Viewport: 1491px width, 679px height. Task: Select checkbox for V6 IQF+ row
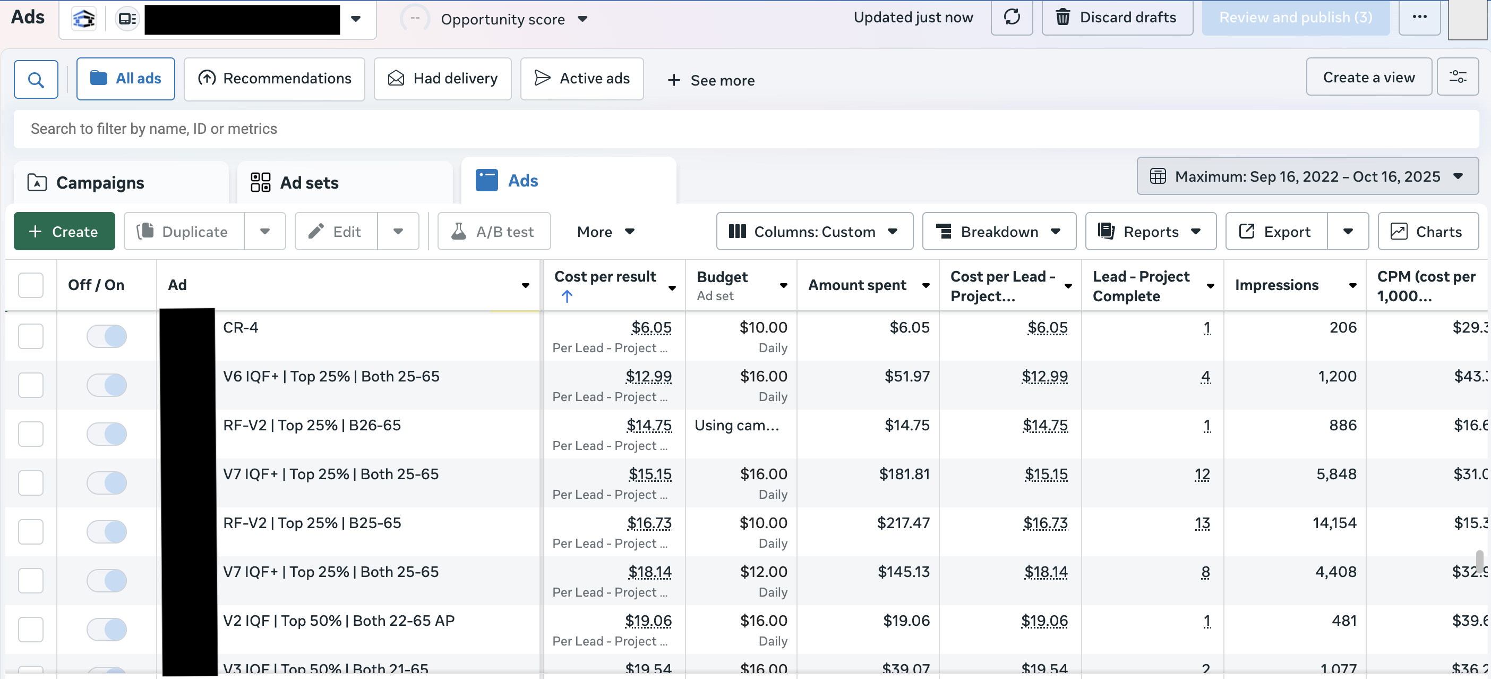click(x=31, y=385)
